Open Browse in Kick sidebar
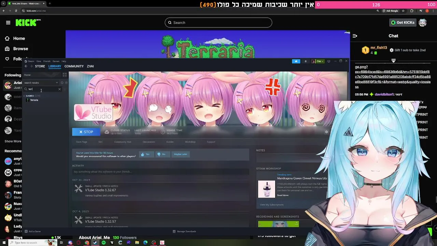The height and width of the screenshot is (246, 437). tap(16, 49)
